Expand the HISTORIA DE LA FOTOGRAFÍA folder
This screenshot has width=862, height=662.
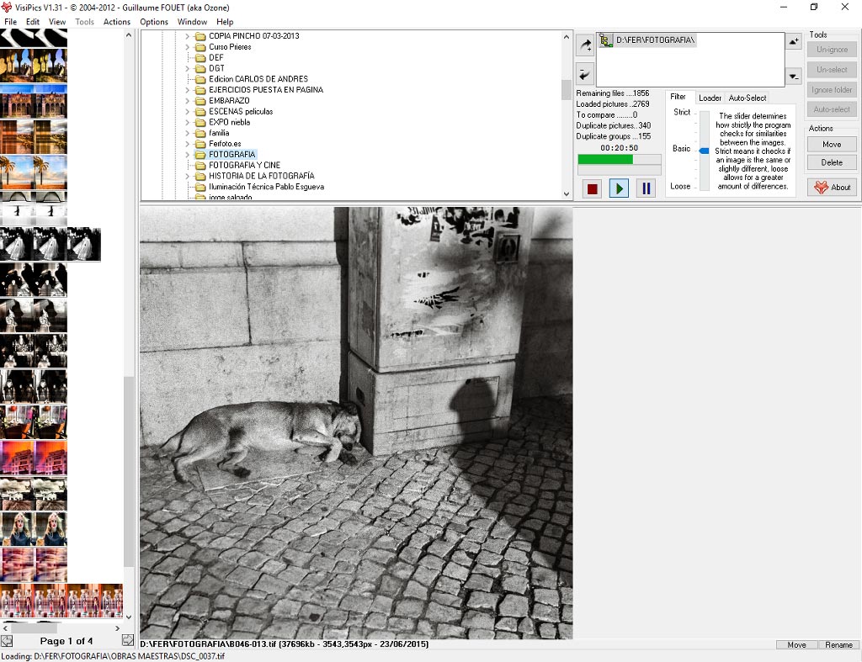pyautogui.click(x=188, y=177)
